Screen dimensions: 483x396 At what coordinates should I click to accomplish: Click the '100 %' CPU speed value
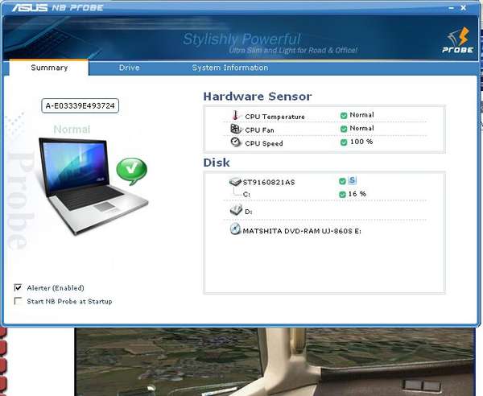click(361, 142)
